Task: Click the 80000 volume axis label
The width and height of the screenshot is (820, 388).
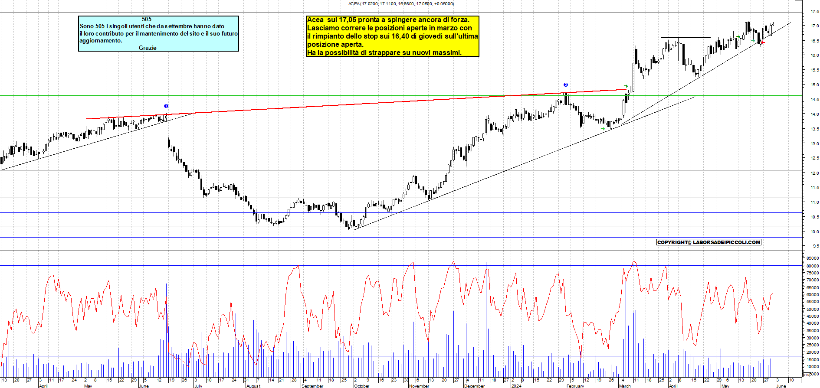Action: click(813, 266)
